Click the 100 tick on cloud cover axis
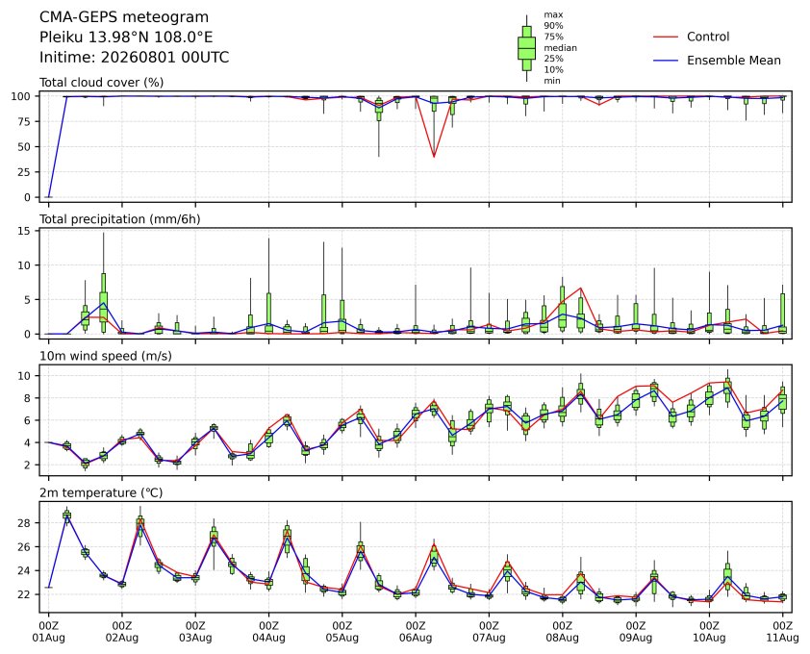This screenshot has height=654, width=810. 21,96
